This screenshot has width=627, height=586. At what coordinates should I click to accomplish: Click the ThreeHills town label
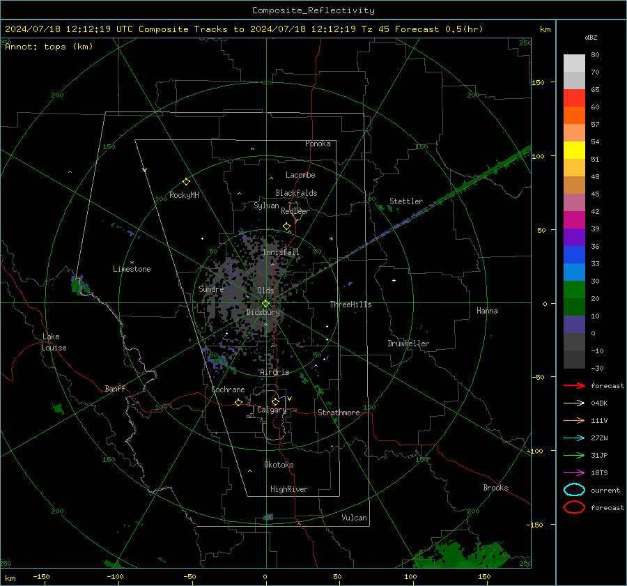(350, 304)
